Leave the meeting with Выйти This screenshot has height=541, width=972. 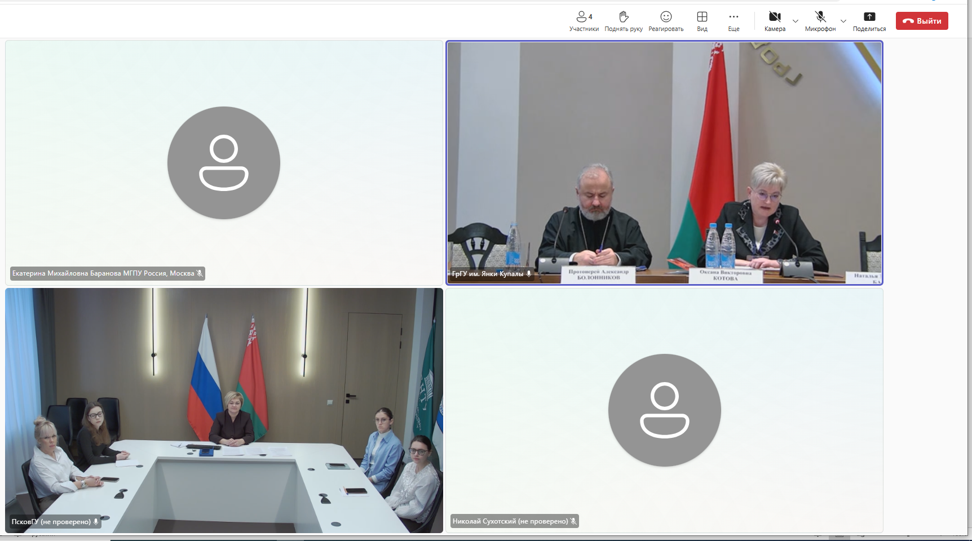coord(922,21)
